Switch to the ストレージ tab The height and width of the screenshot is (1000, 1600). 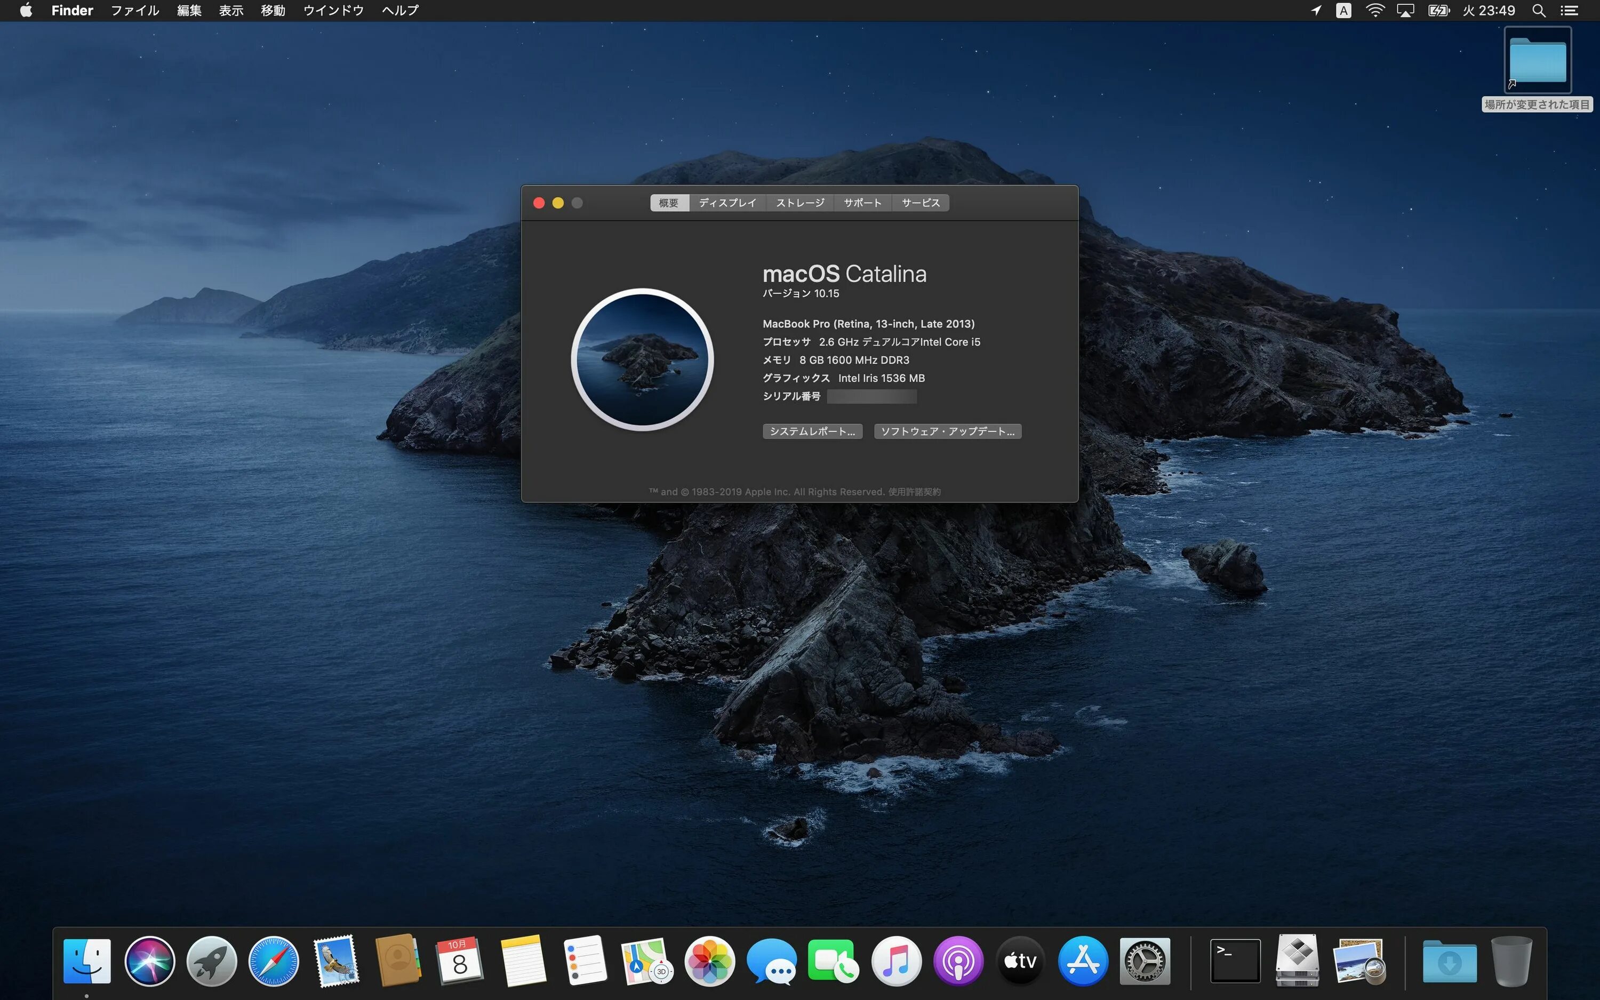[x=800, y=203]
